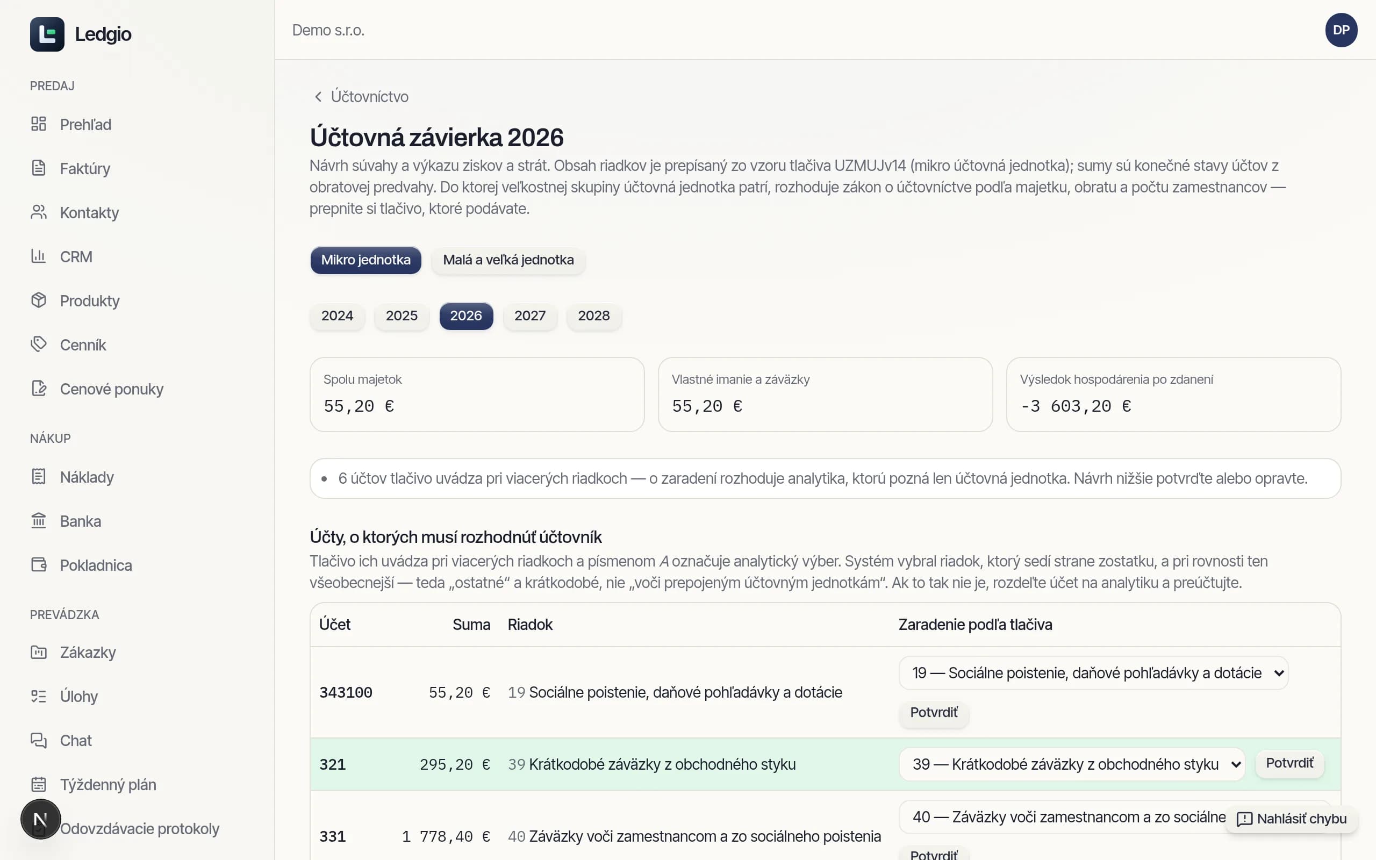Image resolution: width=1376 pixels, height=860 pixels.
Task: Open Banka building icon in sidebar
Action: click(x=39, y=521)
